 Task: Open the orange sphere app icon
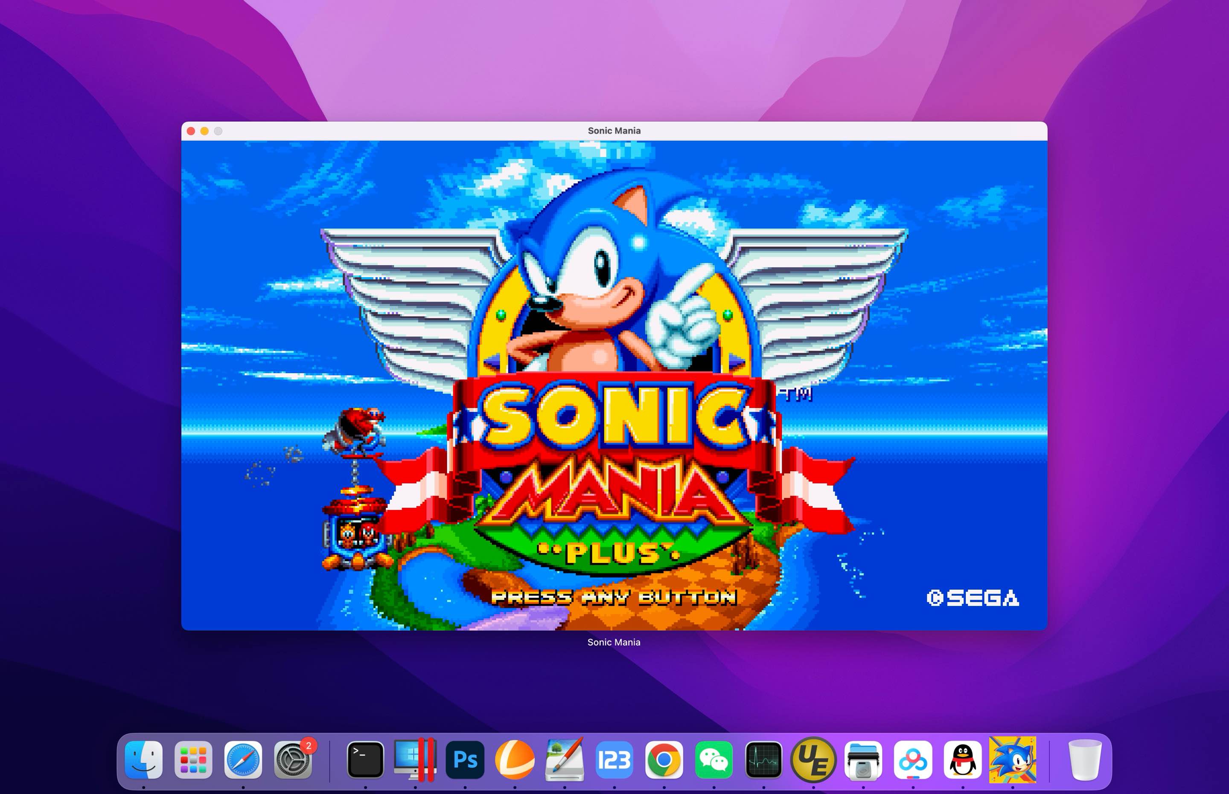515,759
